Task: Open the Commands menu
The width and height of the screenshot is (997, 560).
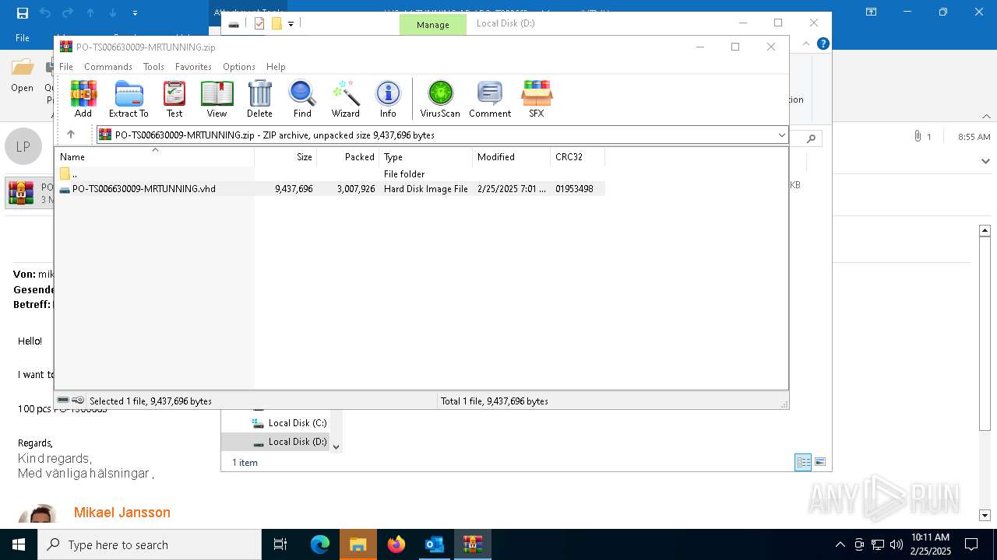Action: coord(108,67)
